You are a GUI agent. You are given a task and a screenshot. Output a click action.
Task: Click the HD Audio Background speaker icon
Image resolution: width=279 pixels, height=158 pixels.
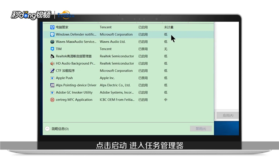pos(52,64)
